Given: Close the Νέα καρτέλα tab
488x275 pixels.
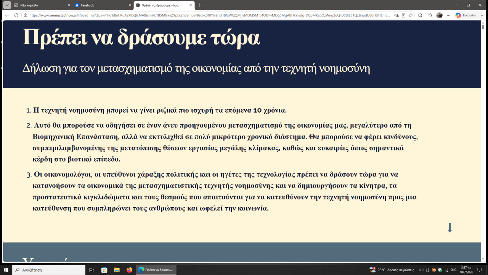Looking at the screenshot, I should click(x=69, y=5).
